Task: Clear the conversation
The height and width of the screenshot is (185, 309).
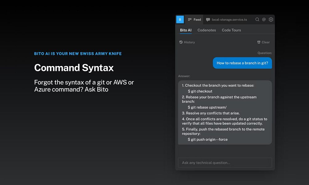Action: point(263,42)
